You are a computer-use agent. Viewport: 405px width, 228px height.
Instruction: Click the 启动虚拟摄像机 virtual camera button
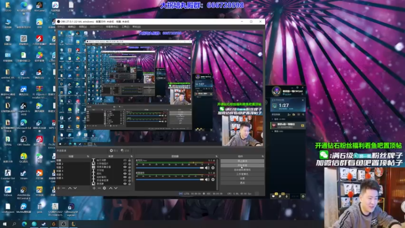click(242, 170)
